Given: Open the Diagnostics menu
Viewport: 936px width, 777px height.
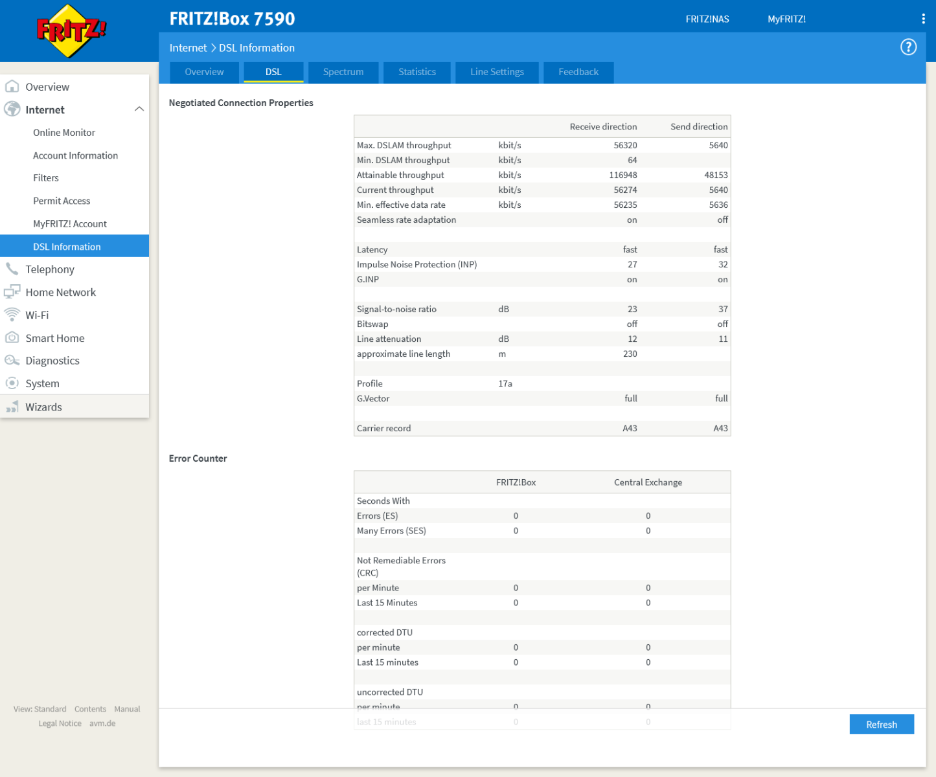Looking at the screenshot, I should coord(74,360).
